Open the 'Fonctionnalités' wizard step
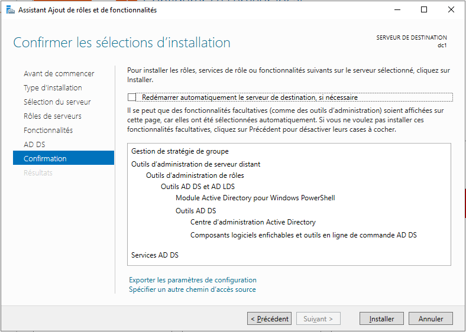The image size is (466, 332). pyautogui.click(x=47, y=131)
